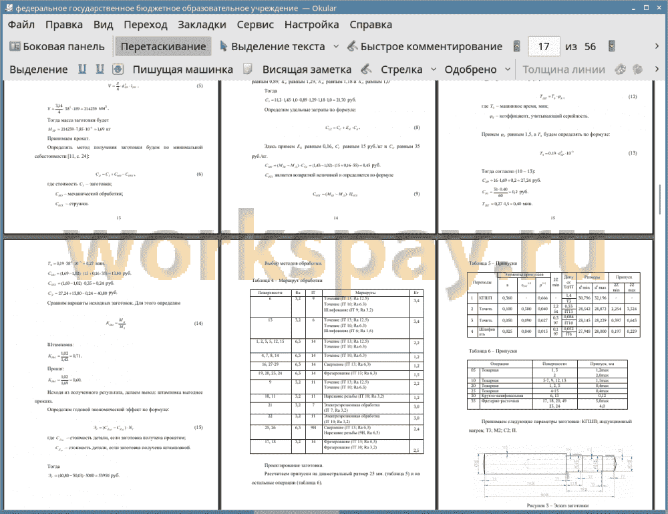Select the Выделение highlighter tool

39,70
